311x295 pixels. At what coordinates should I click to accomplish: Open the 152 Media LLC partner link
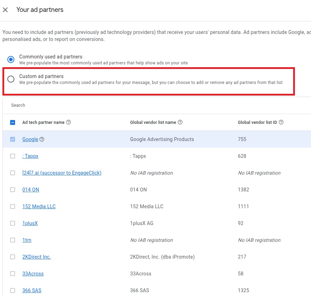point(39,206)
